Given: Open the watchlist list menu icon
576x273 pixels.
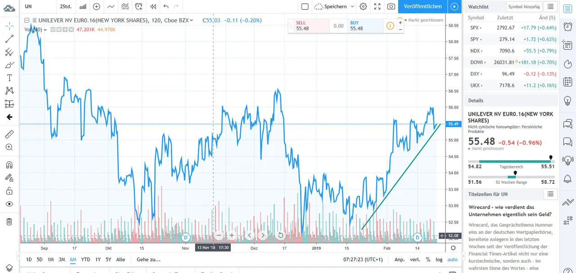Looking at the screenshot, I should [550, 7].
